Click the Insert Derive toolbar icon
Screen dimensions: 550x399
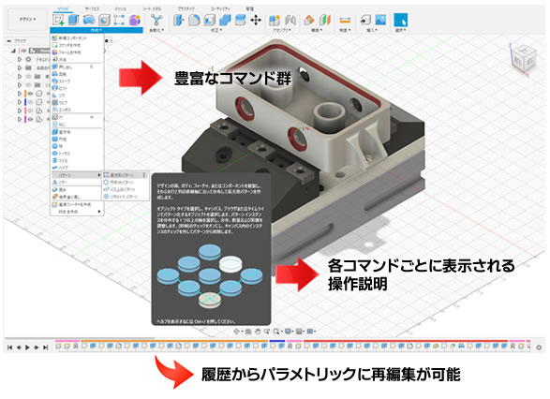point(365,20)
